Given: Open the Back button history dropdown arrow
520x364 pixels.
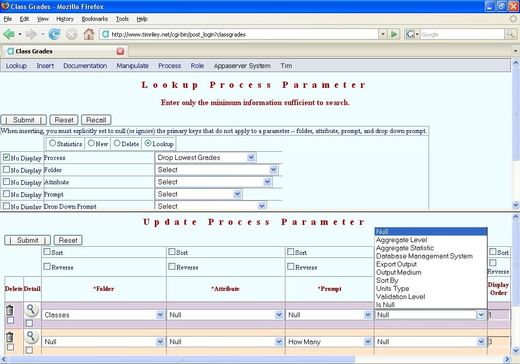Looking at the screenshot, I should (20, 34).
